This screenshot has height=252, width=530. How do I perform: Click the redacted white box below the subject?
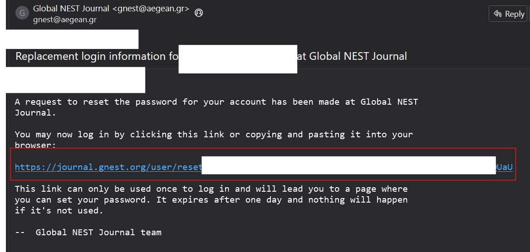(x=76, y=80)
